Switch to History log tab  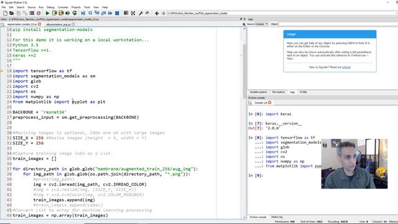click(277, 217)
